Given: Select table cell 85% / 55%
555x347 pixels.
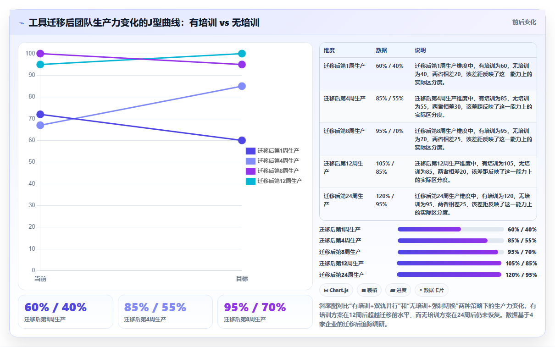Looking at the screenshot, I should [389, 99].
